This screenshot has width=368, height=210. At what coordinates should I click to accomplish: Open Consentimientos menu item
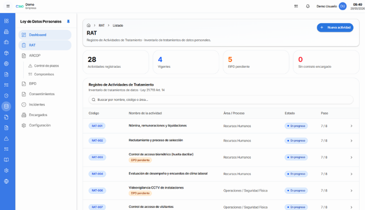[45, 94]
